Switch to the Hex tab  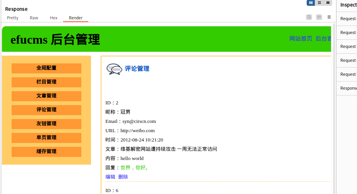[x=53, y=18]
